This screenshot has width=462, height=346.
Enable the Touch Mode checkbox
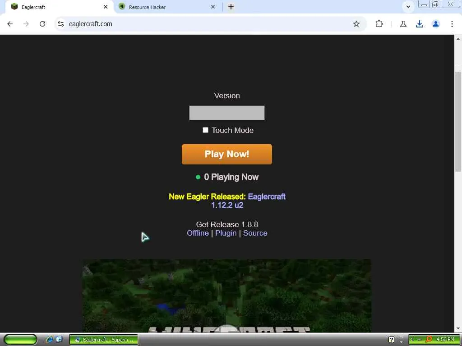205,130
